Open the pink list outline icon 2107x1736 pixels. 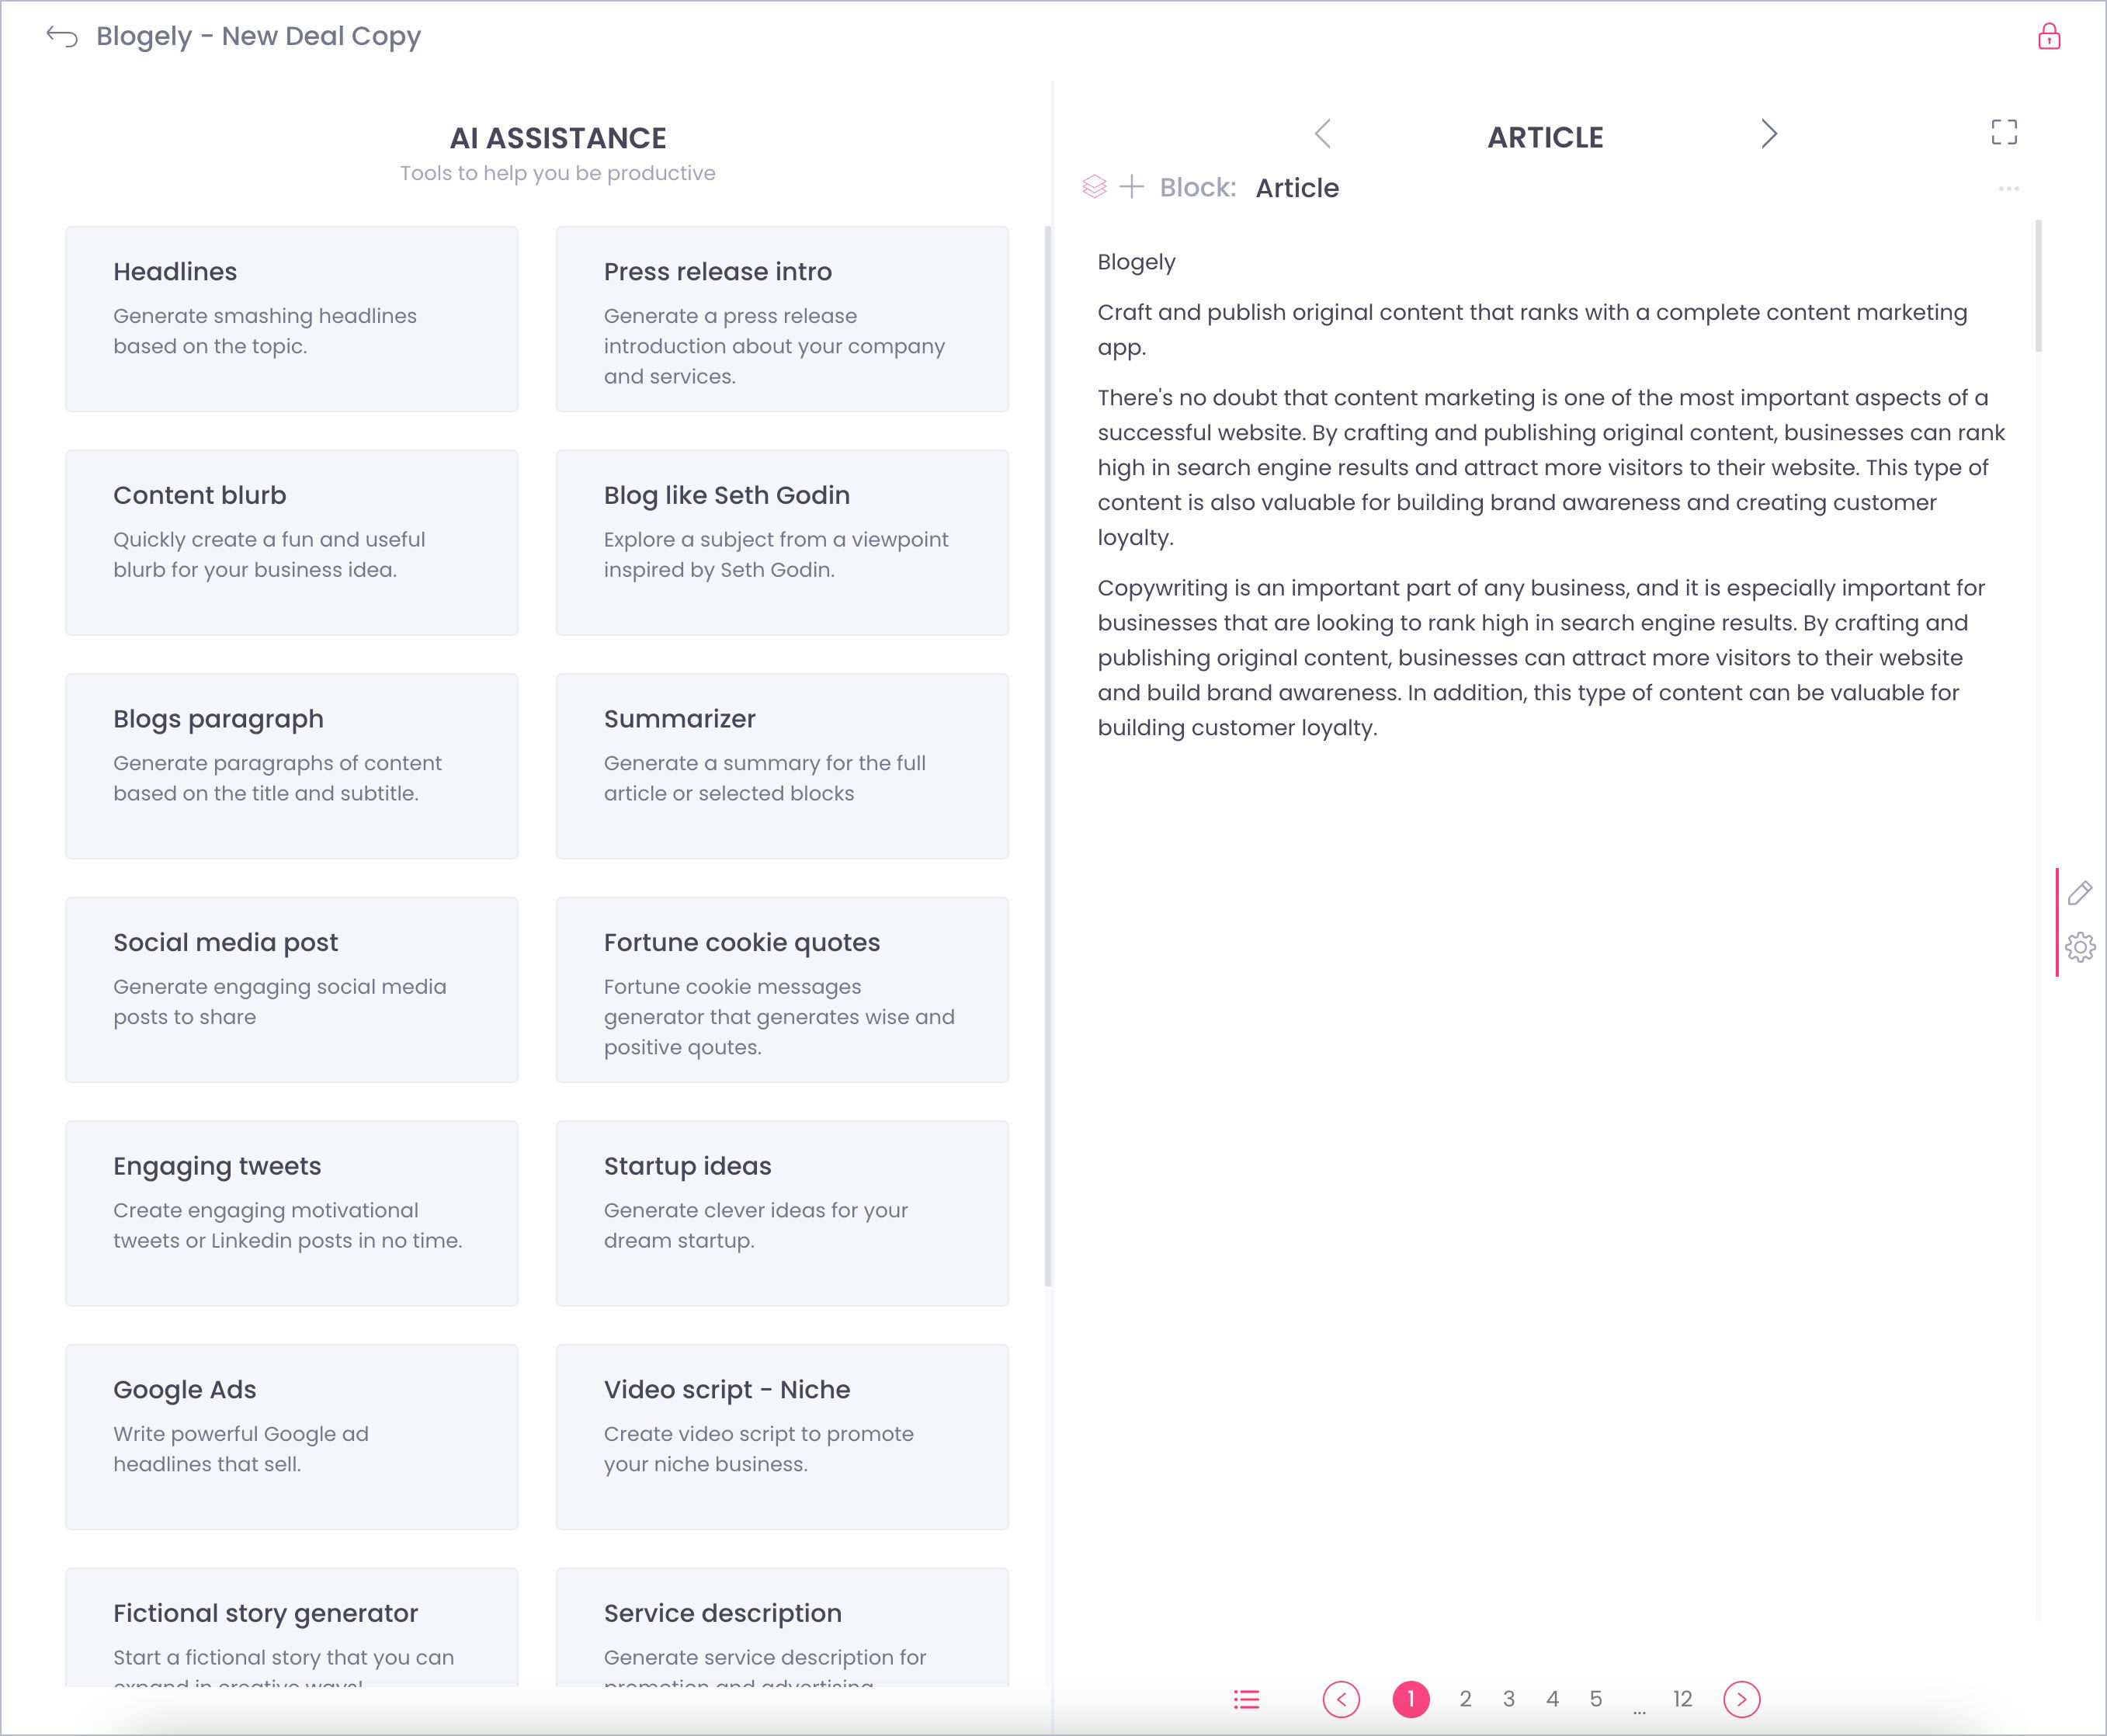1246,1699
